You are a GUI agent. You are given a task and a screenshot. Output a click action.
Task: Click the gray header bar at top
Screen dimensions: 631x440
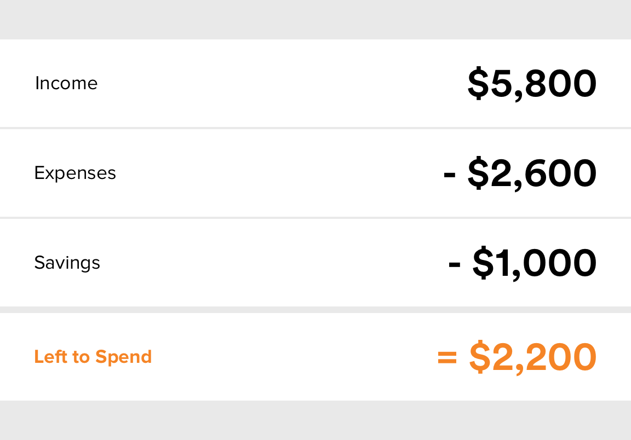click(x=315, y=20)
